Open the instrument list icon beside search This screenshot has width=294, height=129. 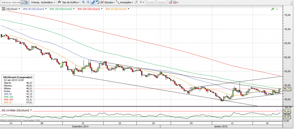point(22,2)
